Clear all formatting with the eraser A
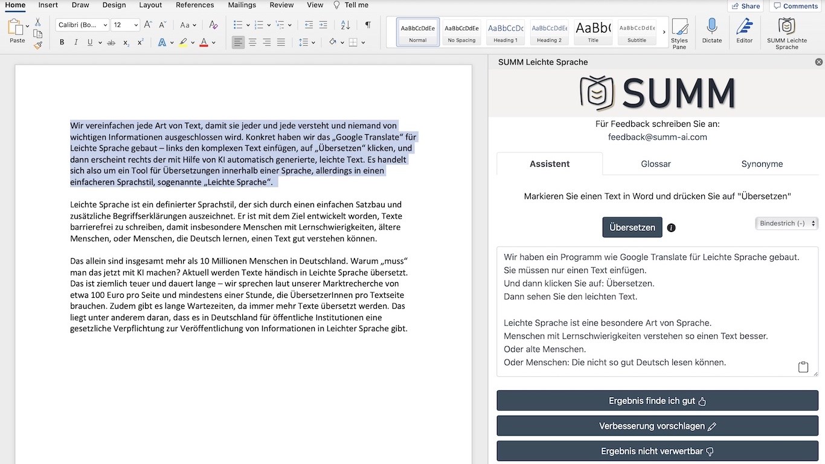Image resolution: width=825 pixels, height=464 pixels. 213,25
